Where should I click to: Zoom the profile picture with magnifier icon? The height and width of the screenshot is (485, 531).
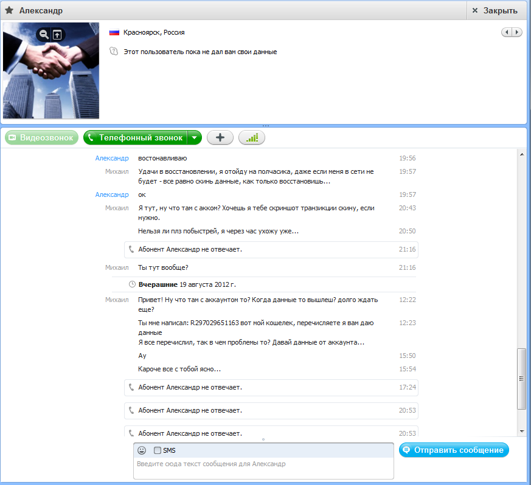point(44,34)
